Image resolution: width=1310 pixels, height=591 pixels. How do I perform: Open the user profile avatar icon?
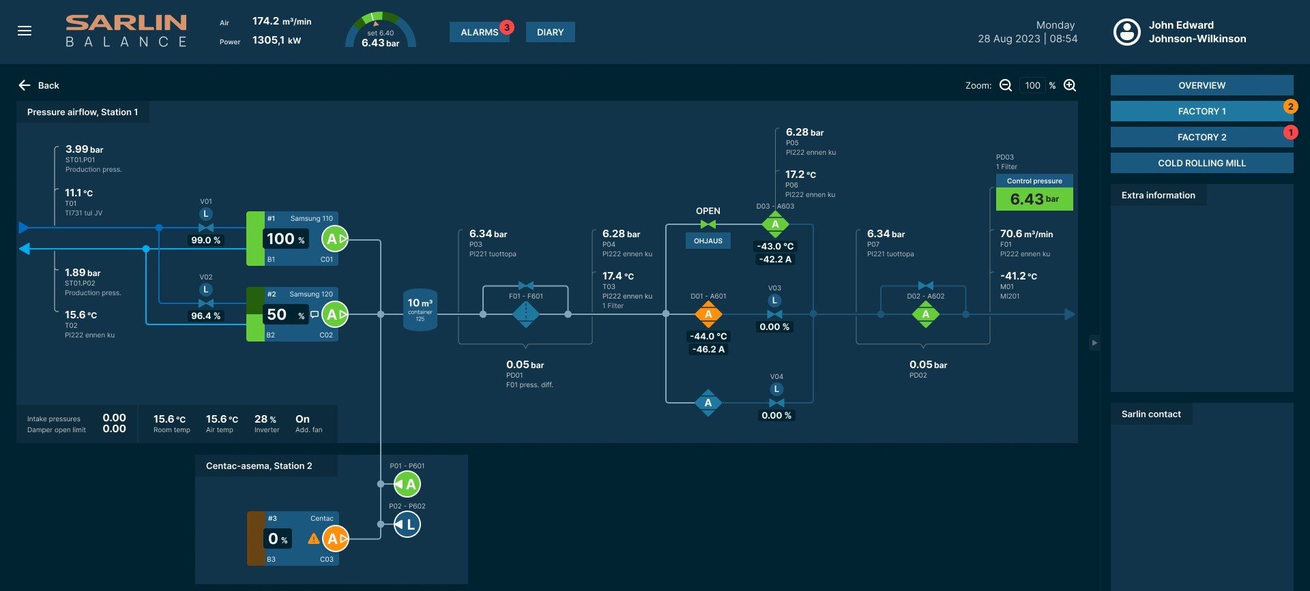pyautogui.click(x=1126, y=32)
